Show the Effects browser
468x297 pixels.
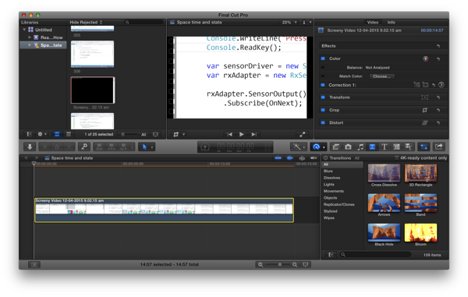[x=335, y=147]
